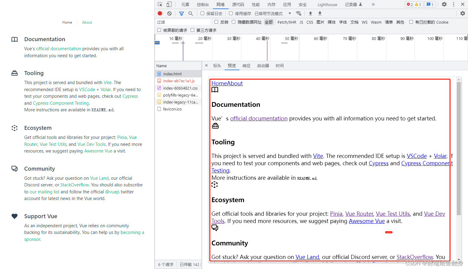Open the throttling mode dropdown
Image resolution: width=468 pixels, height=269 pixels.
(273, 14)
